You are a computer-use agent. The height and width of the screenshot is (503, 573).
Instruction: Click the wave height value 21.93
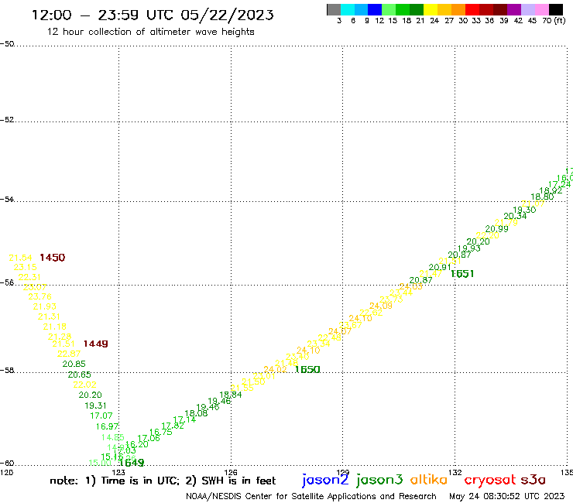click(45, 306)
